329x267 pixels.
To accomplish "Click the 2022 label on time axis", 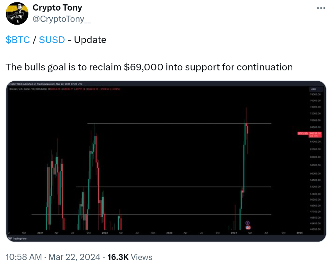I will click(105, 233).
